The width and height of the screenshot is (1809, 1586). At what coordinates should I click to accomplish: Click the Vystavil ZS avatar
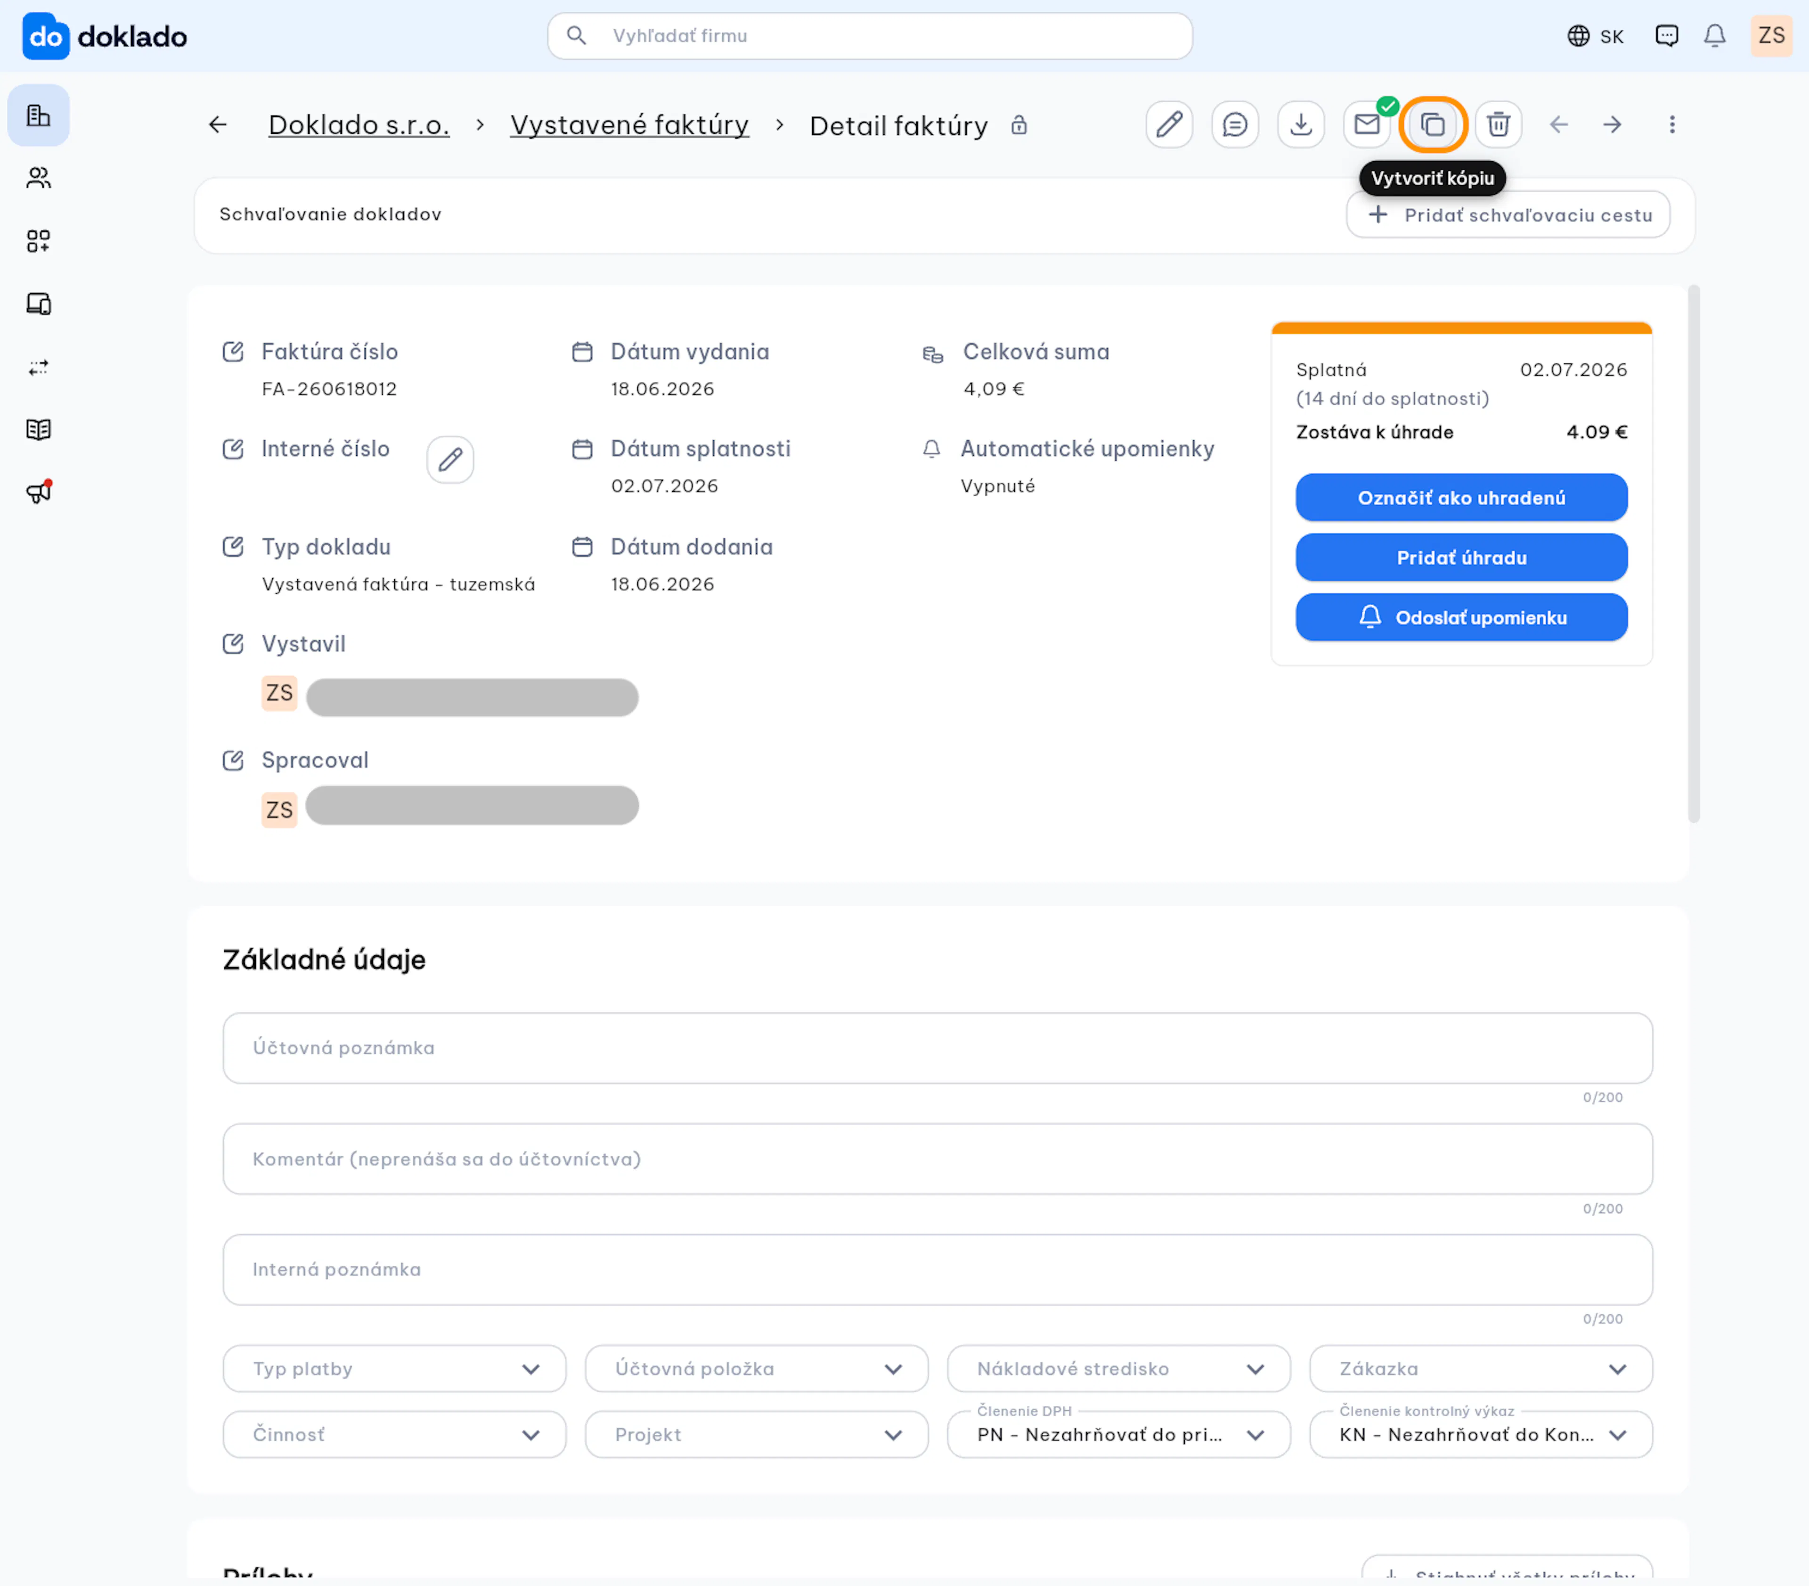pos(279,693)
